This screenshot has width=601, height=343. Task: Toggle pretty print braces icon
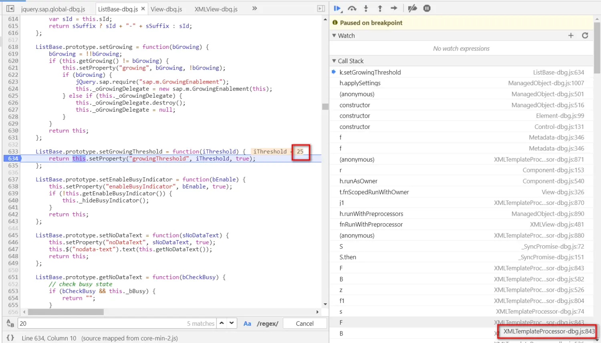pyautogui.click(x=10, y=338)
